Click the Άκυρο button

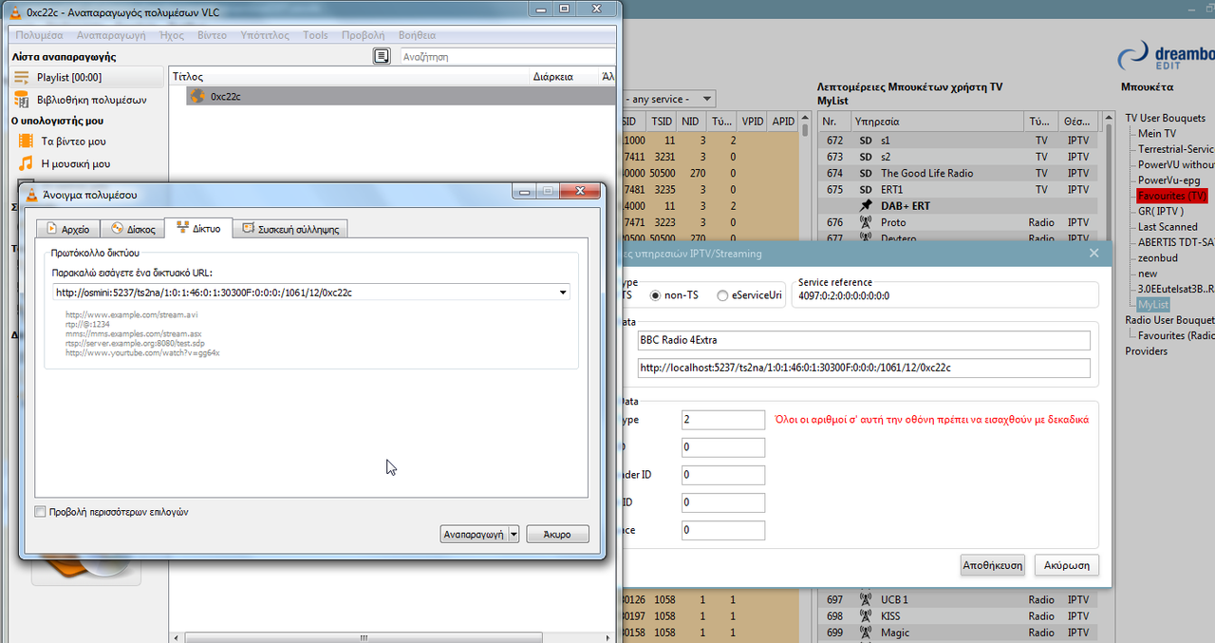[558, 535]
